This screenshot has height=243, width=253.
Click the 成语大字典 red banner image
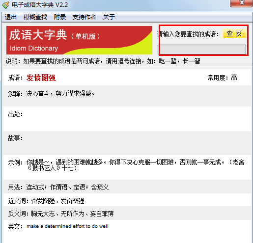click(x=79, y=40)
